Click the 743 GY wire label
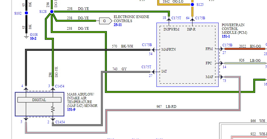267x139 pixels. point(120,69)
